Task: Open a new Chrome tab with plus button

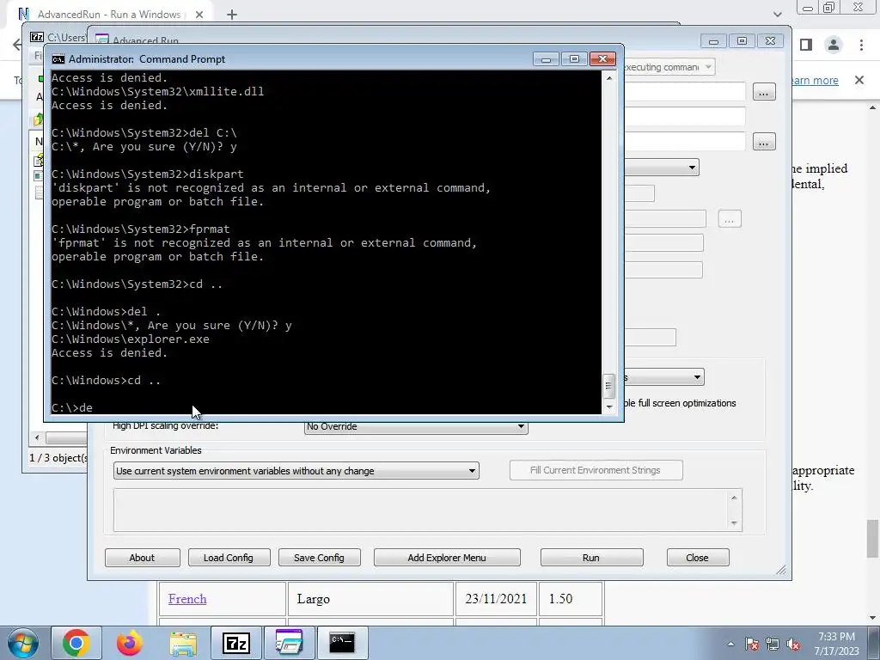Action: (x=232, y=15)
